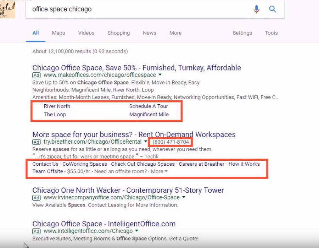Click the Ad badge beside try.breather.com
The width and height of the screenshot is (319, 248).
click(37, 142)
